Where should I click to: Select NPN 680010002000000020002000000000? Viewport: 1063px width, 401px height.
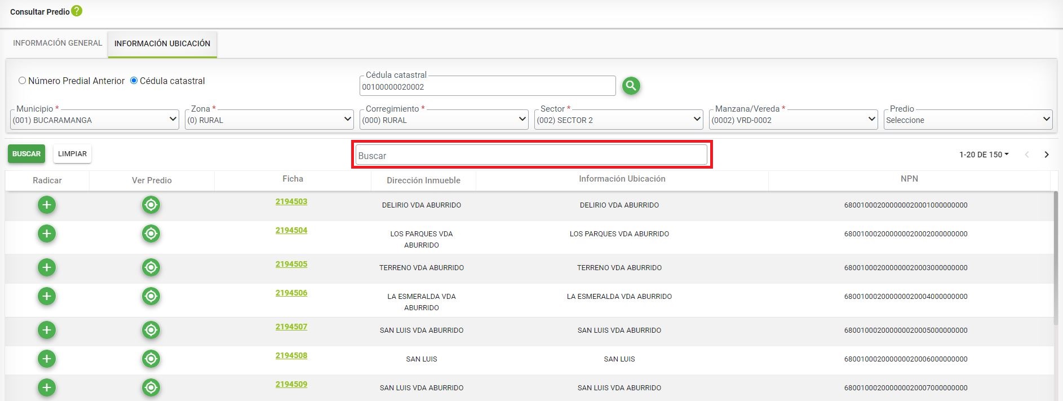point(906,234)
